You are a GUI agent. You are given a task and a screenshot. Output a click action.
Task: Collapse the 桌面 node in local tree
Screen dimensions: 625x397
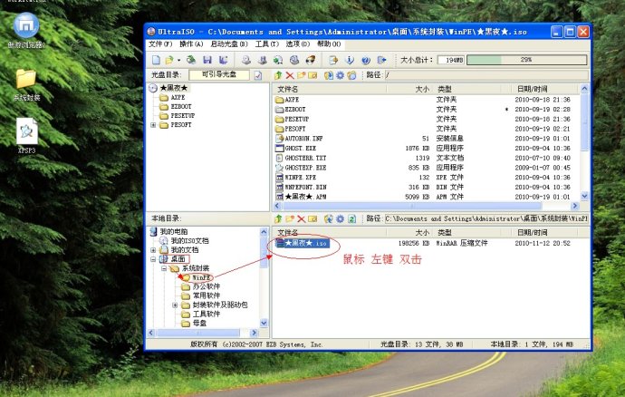click(x=153, y=259)
